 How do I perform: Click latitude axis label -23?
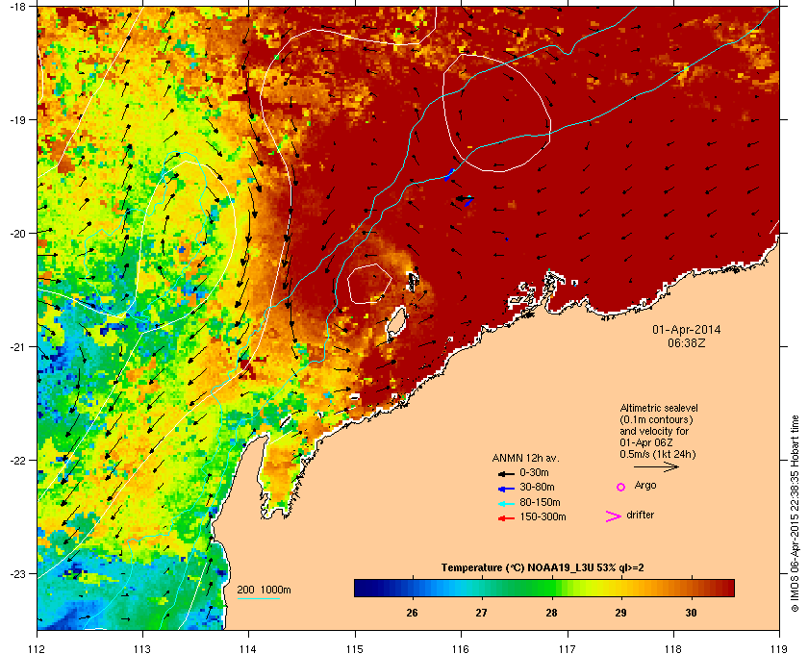click(x=17, y=573)
